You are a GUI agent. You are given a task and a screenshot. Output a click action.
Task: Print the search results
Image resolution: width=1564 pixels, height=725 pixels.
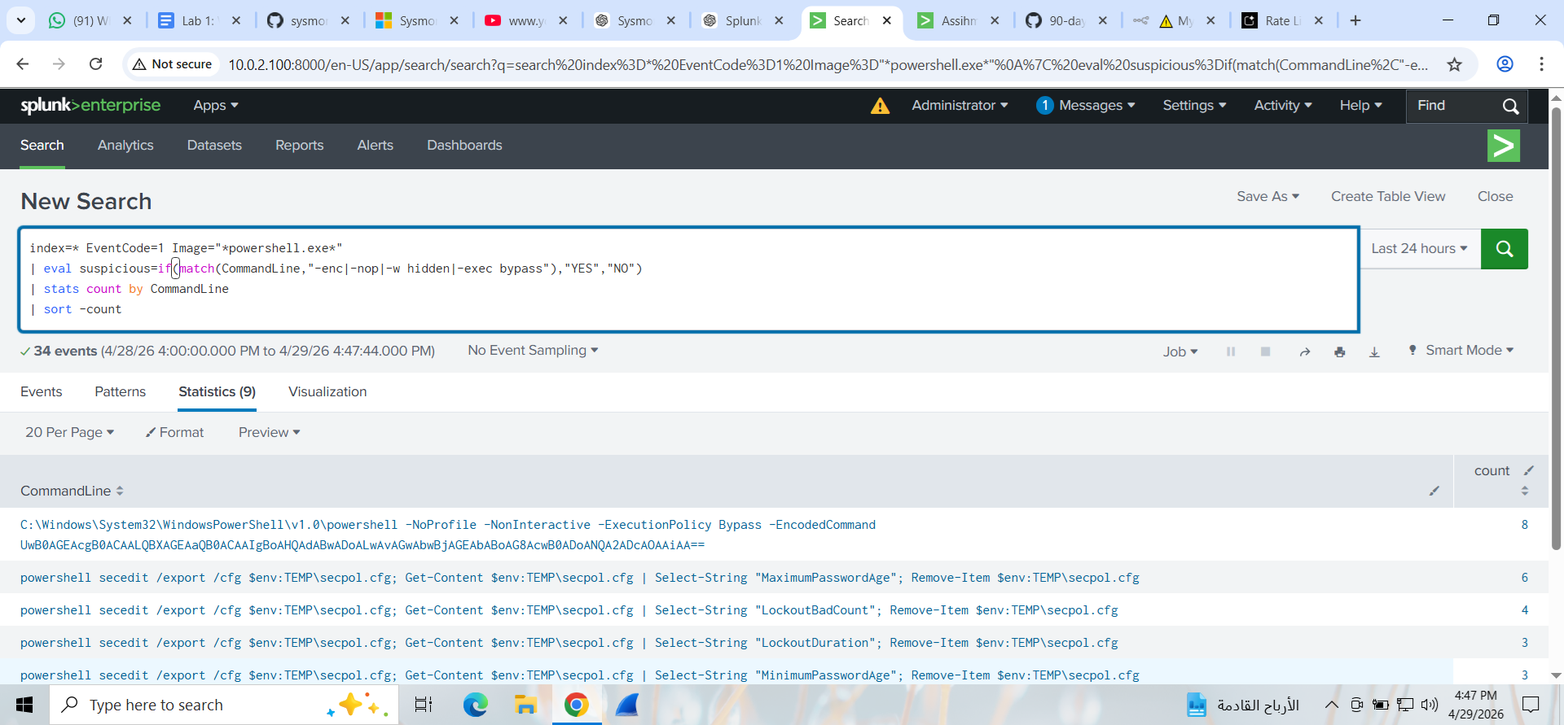1339,352
